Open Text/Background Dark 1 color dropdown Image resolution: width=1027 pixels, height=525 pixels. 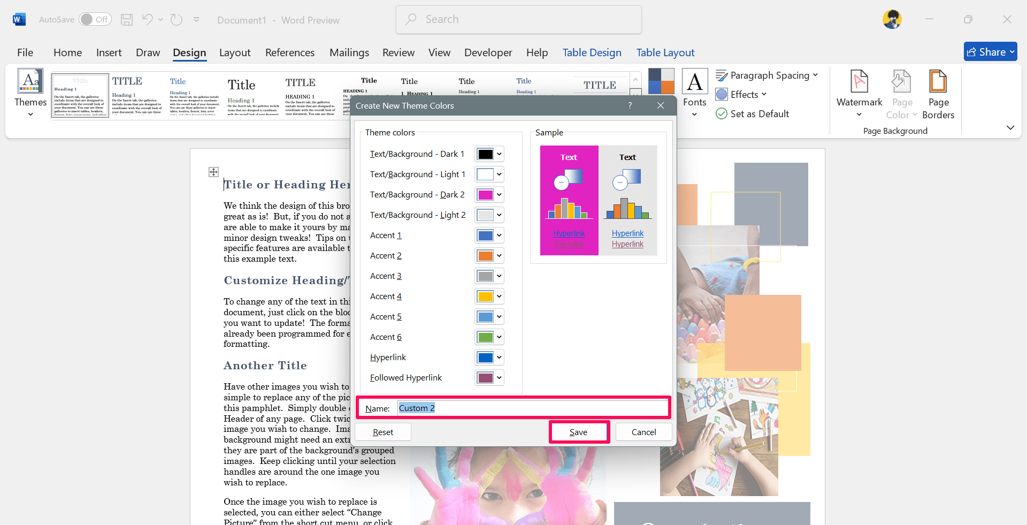489,154
